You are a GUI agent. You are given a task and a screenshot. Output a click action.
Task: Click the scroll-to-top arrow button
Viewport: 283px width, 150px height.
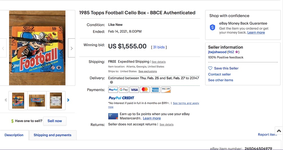pos(279,131)
